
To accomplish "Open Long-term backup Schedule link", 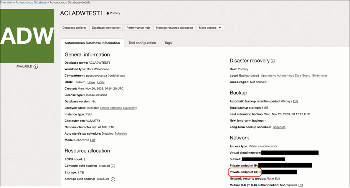I will click(279, 127).
